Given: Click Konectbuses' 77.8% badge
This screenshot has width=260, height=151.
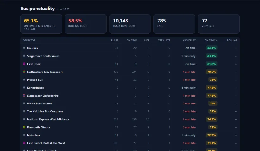Looking at the screenshot, I should pyautogui.click(x=211, y=88).
